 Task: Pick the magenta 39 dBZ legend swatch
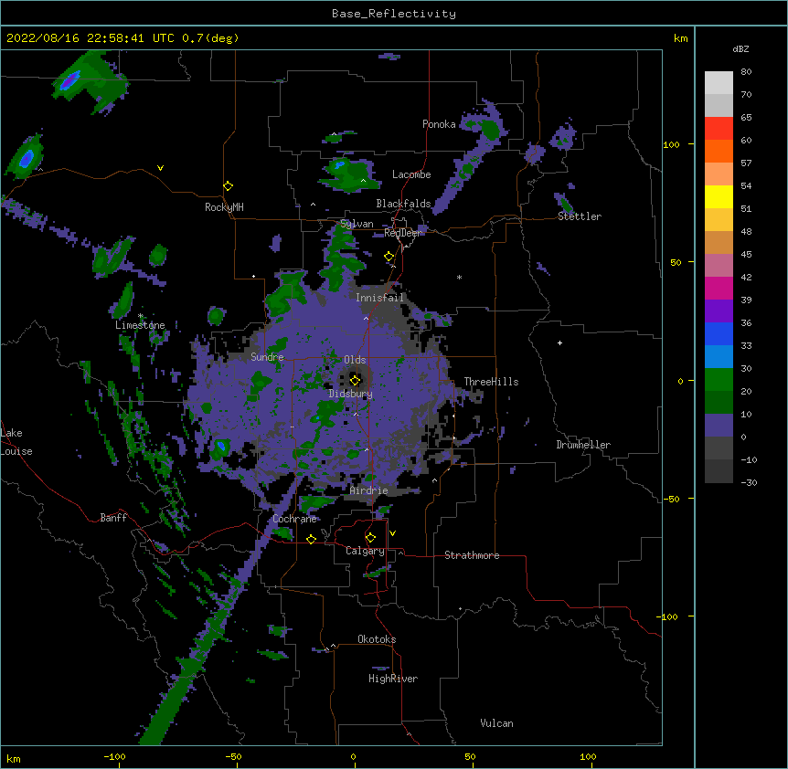[x=719, y=288]
